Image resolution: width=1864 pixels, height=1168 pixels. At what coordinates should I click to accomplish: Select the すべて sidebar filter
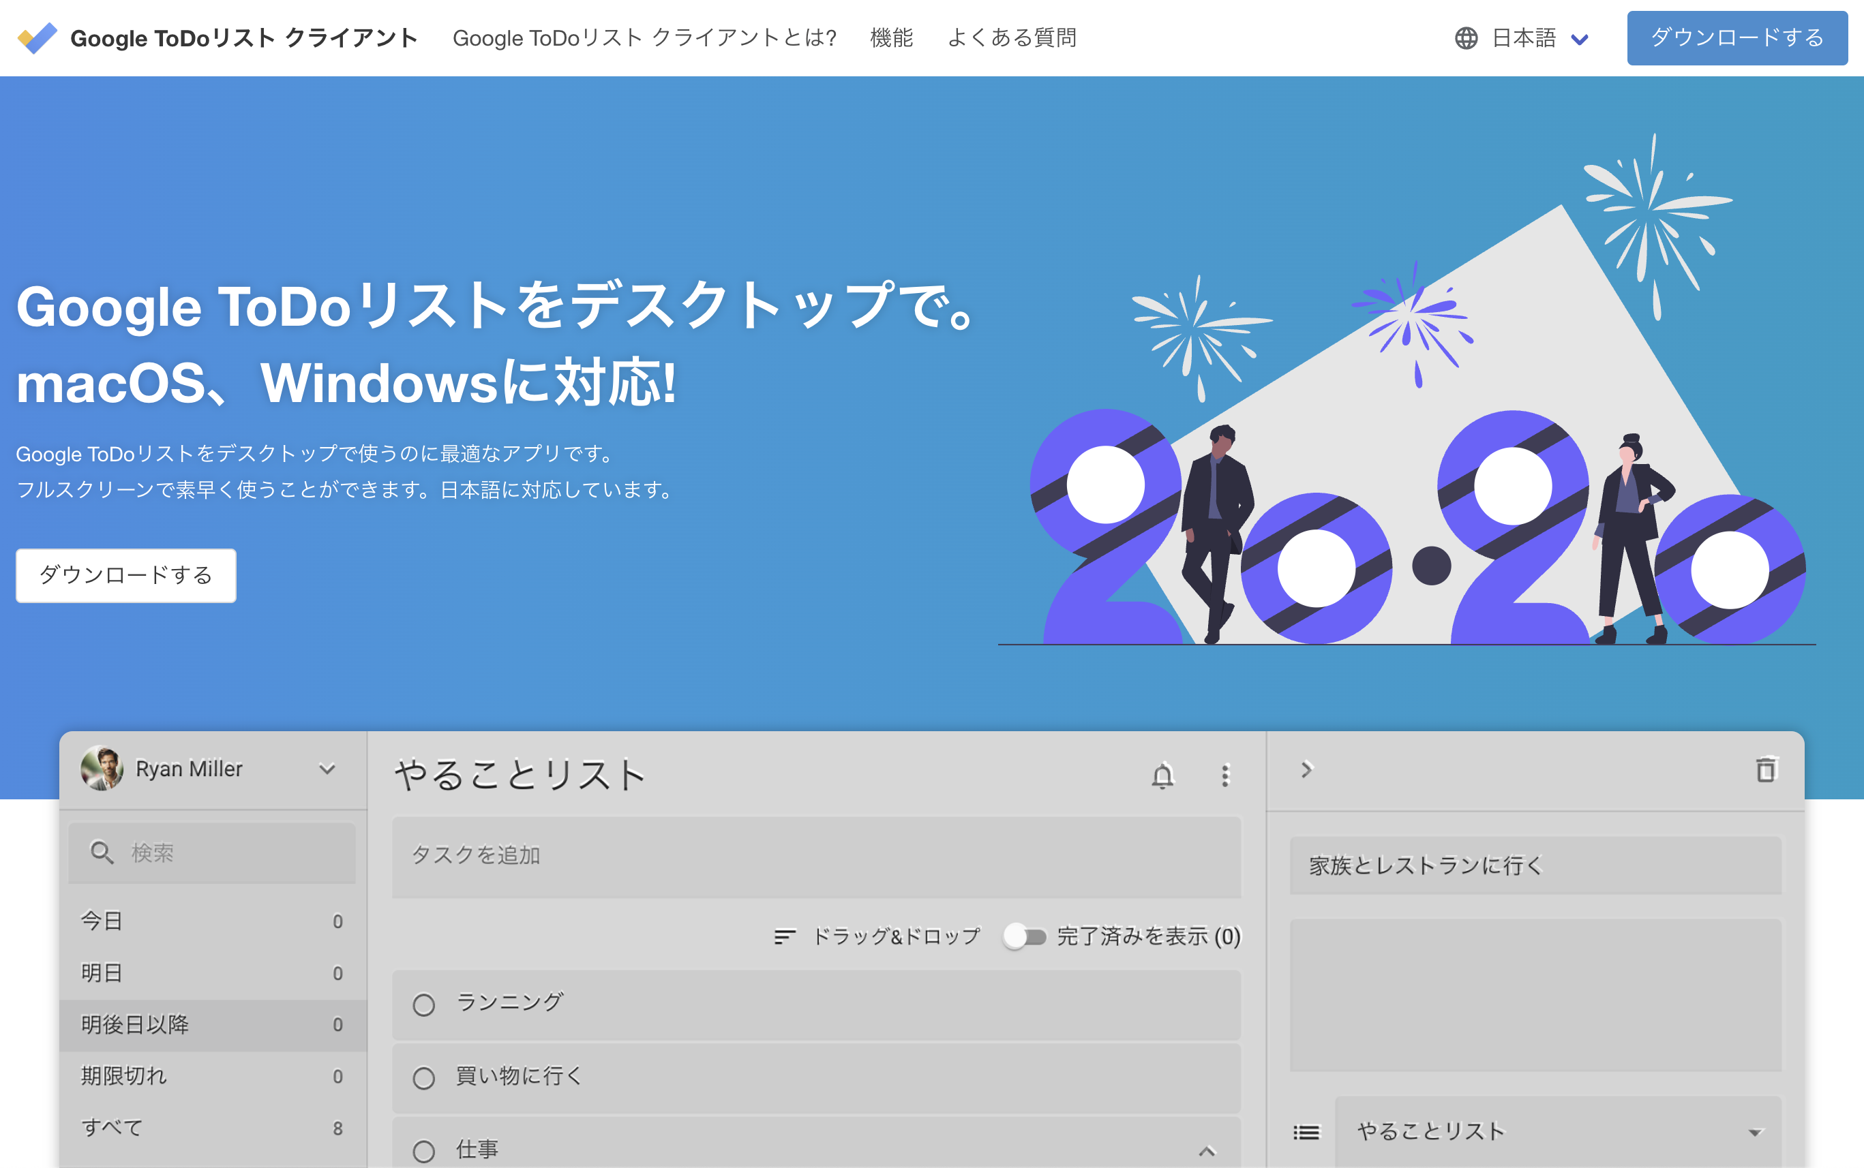click(x=213, y=1128)
